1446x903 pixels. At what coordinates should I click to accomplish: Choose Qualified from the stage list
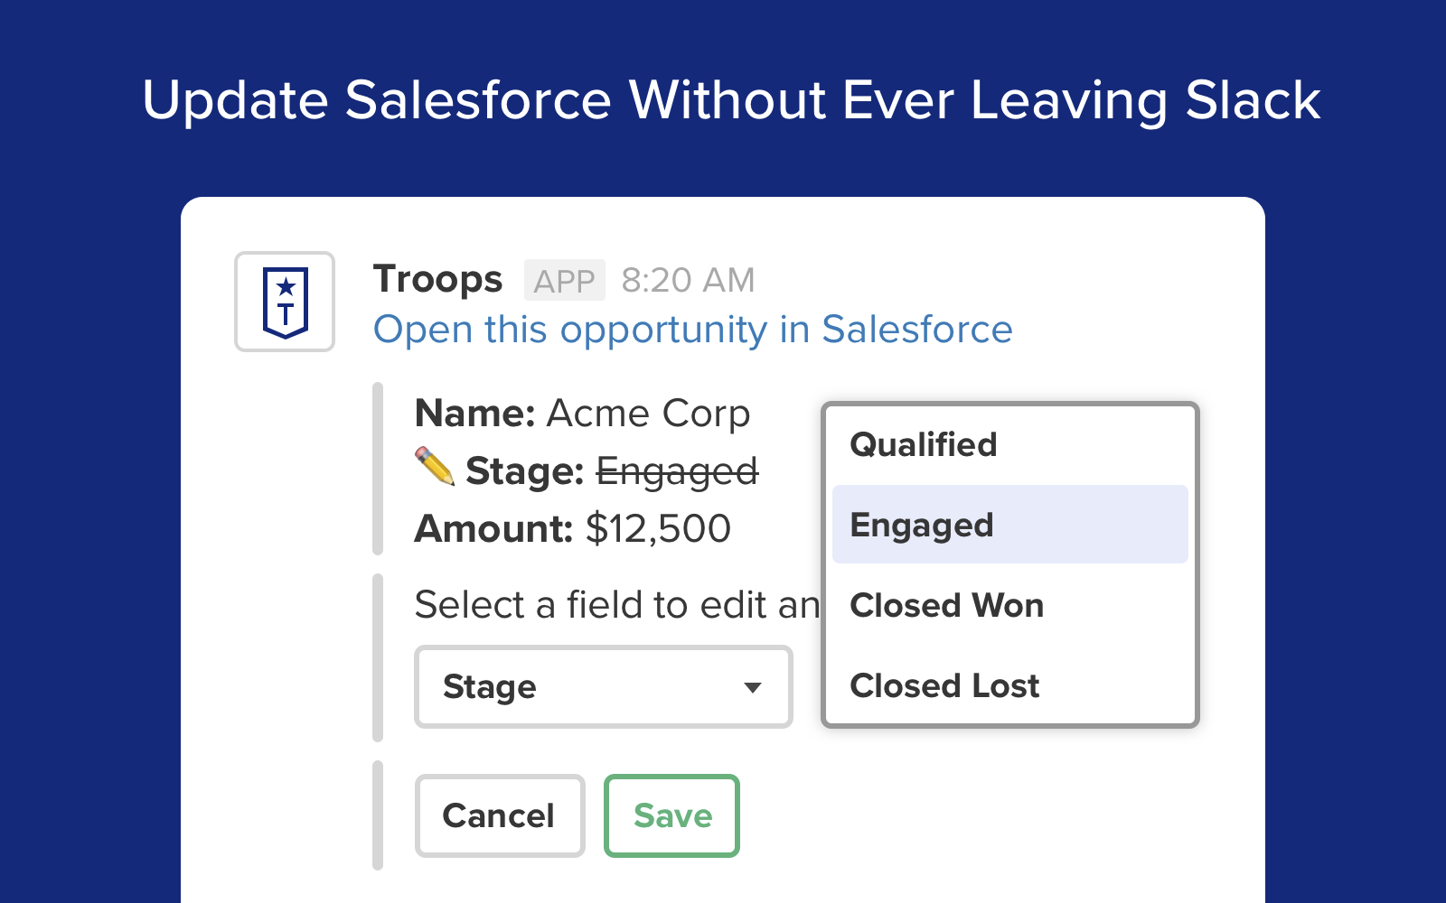(x=923, y=444)
